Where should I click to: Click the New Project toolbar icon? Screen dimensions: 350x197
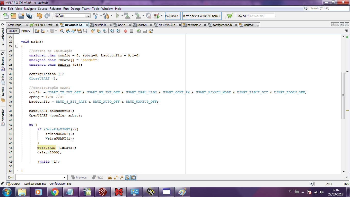coord(13,16)
